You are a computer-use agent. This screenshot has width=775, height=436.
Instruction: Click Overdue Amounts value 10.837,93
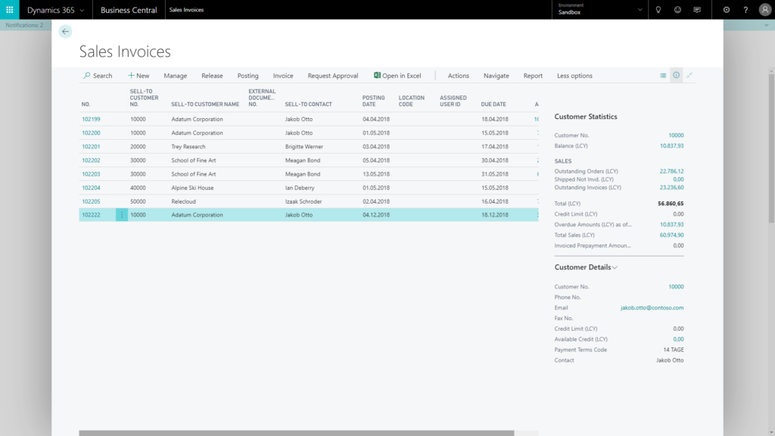(672, 224)
